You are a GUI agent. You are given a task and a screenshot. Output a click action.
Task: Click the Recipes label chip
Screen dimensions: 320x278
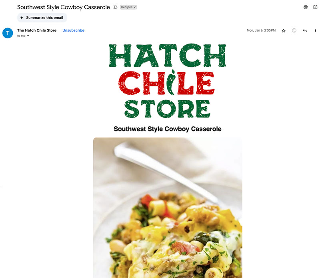coord(127,7)
